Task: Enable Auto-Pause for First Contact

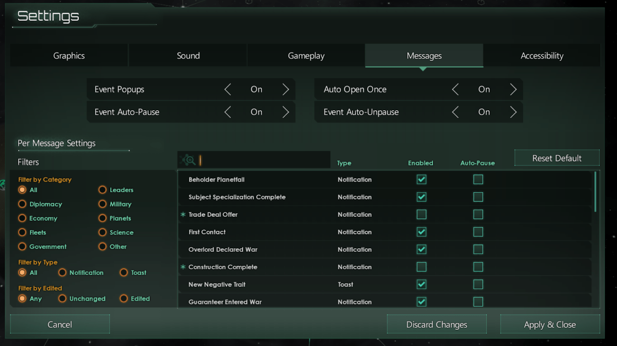Action: click(478, 232)
